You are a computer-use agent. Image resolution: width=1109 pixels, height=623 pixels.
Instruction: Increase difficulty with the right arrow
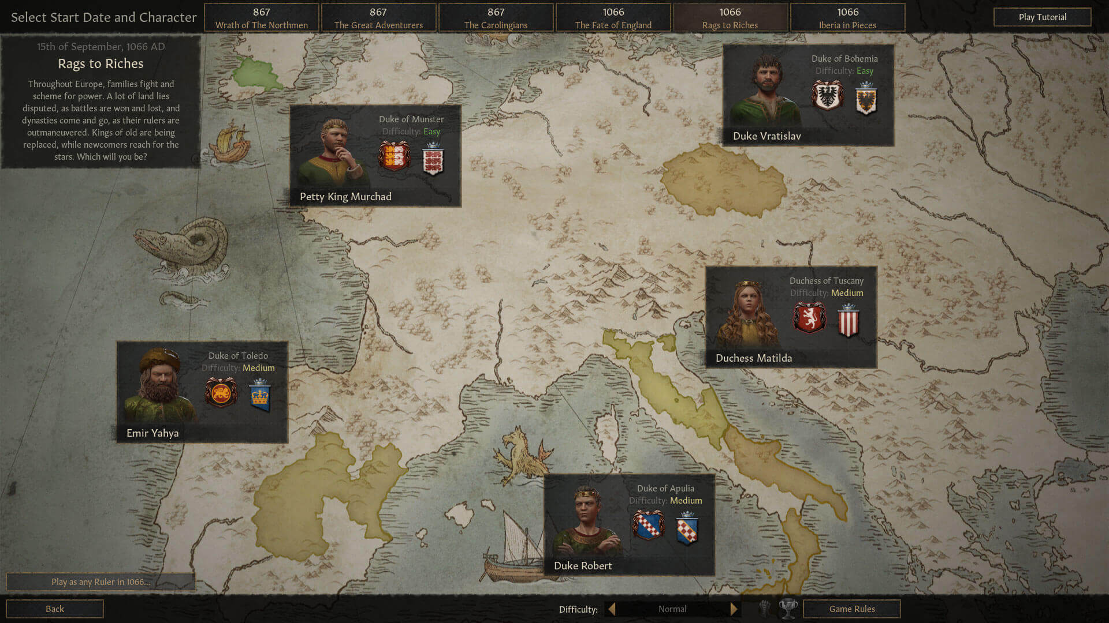click(x=734, y=609)
